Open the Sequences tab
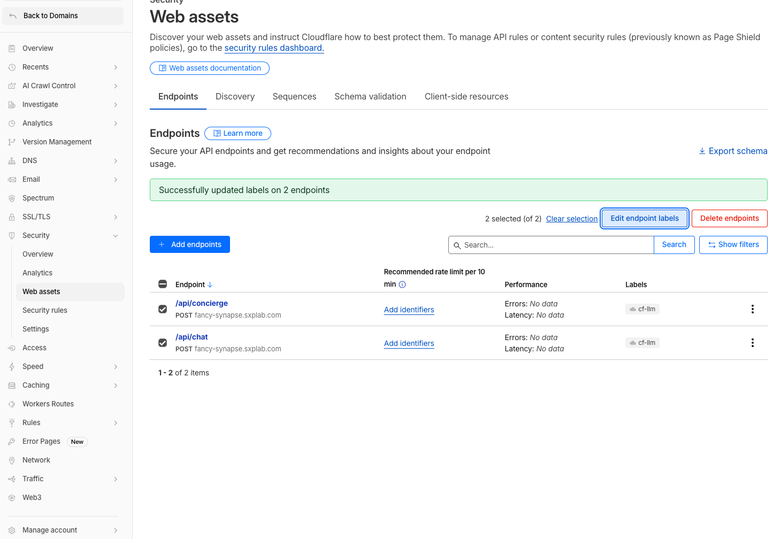Viewport: 773px width, 539px height. coord(294,97)
